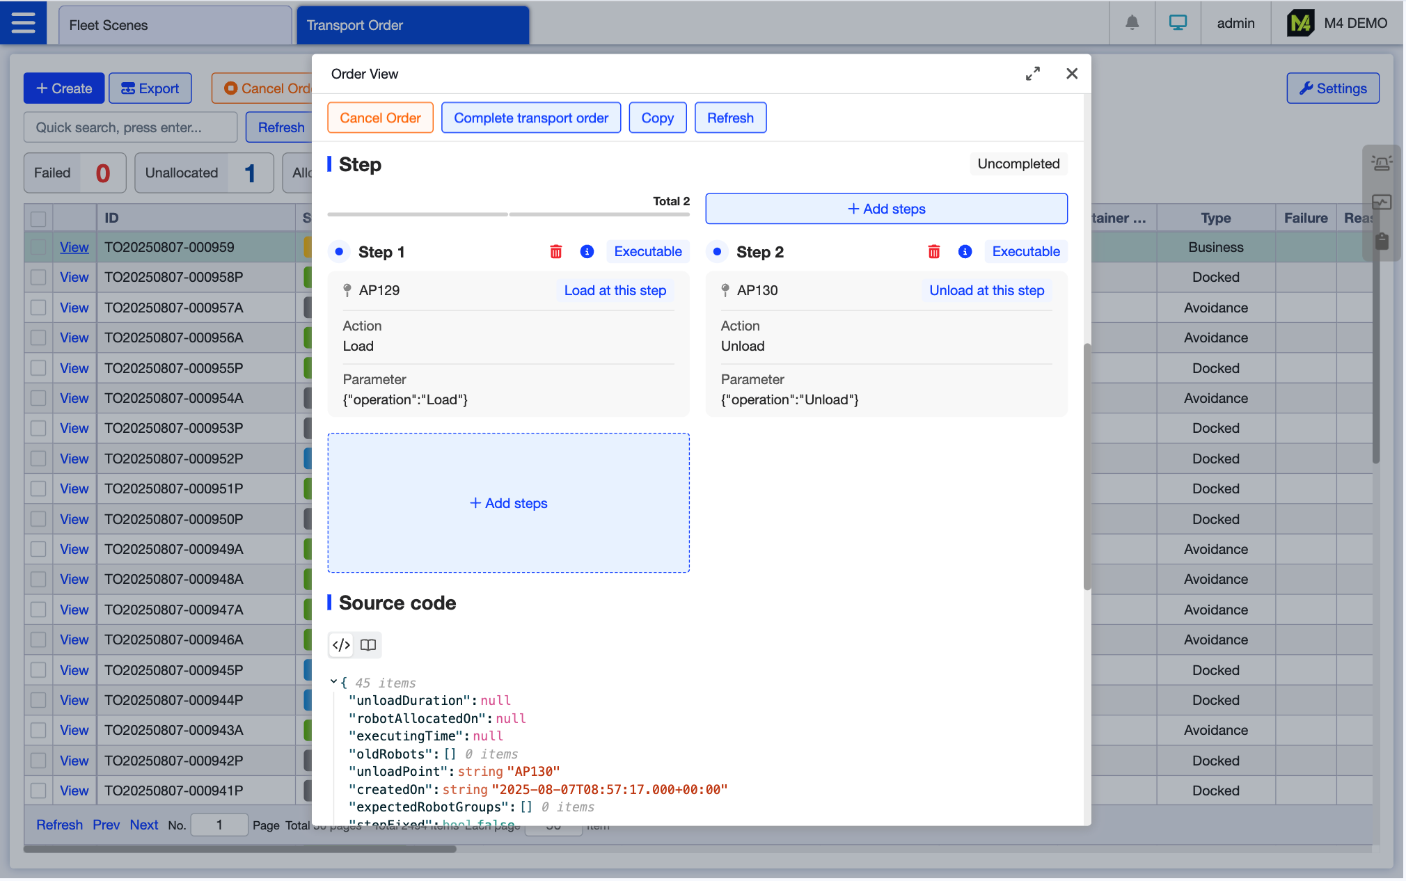This screenshot has height=881, width=1406.
Task: Switch source code to book view
Action: pos(368,645)
